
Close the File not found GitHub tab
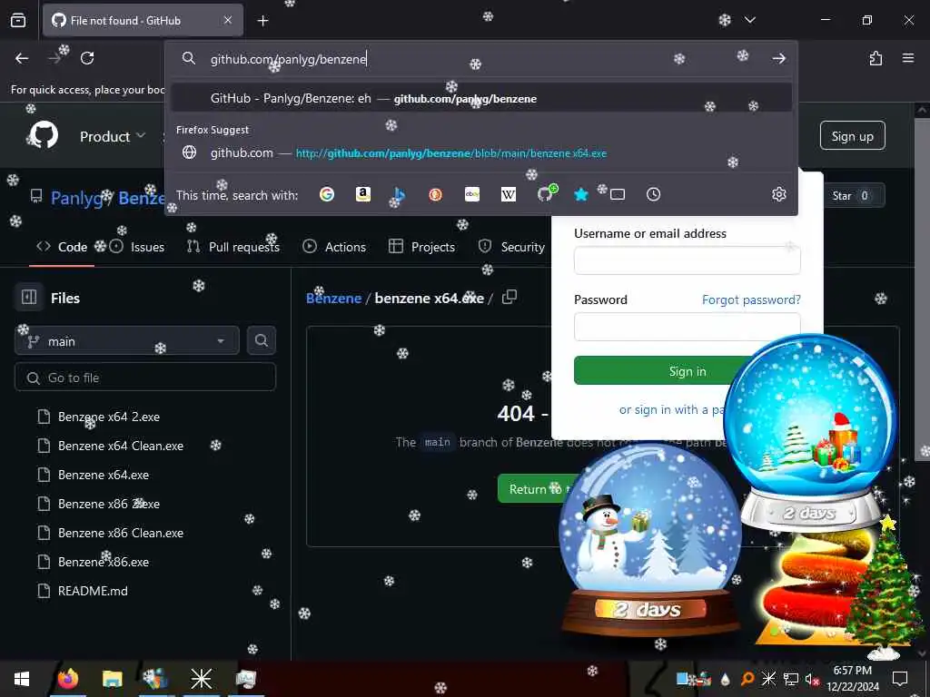pyautogui.click(x=228, y=20)
